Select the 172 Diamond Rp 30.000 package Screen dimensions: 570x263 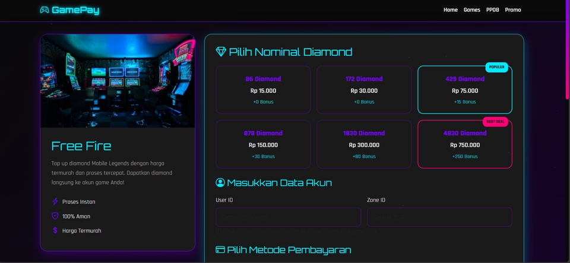coord(364,90)
